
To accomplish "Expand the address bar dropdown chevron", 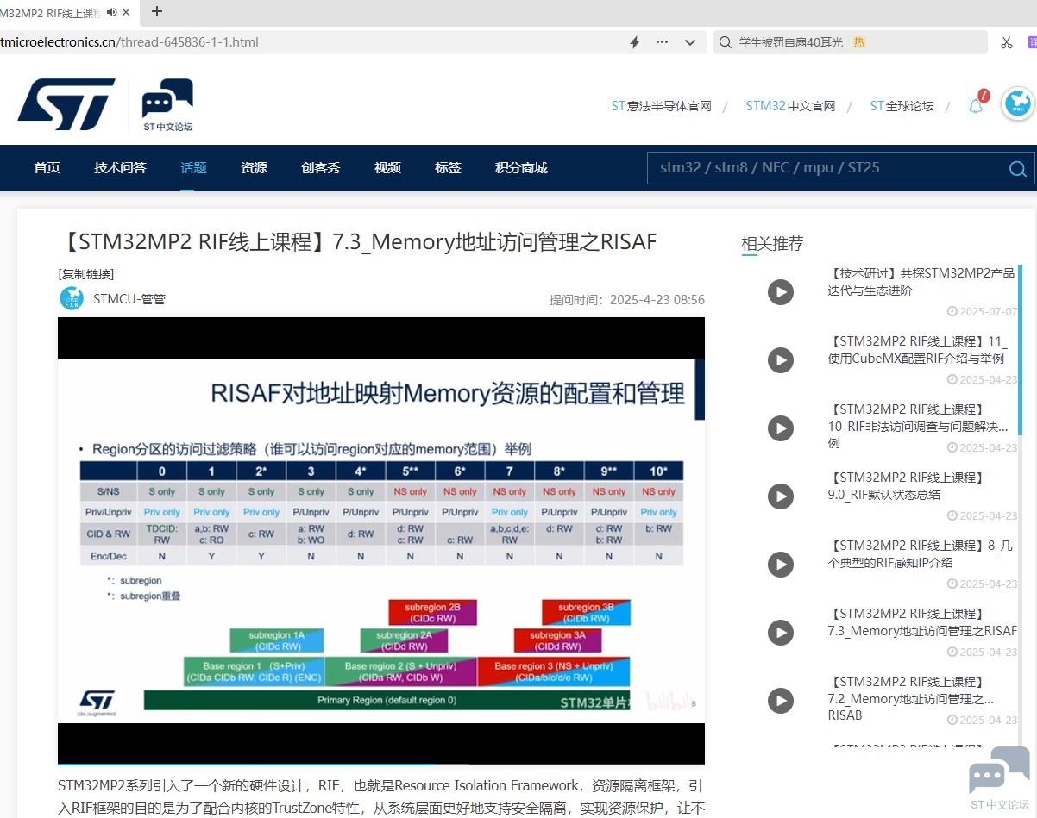I will [690, 42].
